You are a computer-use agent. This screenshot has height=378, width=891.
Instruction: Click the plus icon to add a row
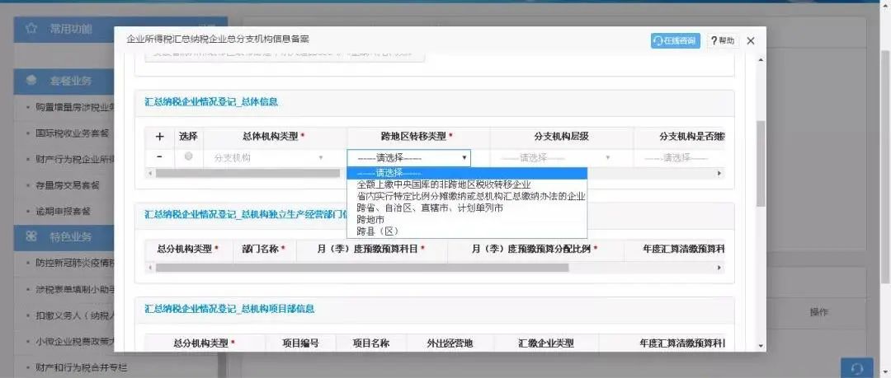159,137
